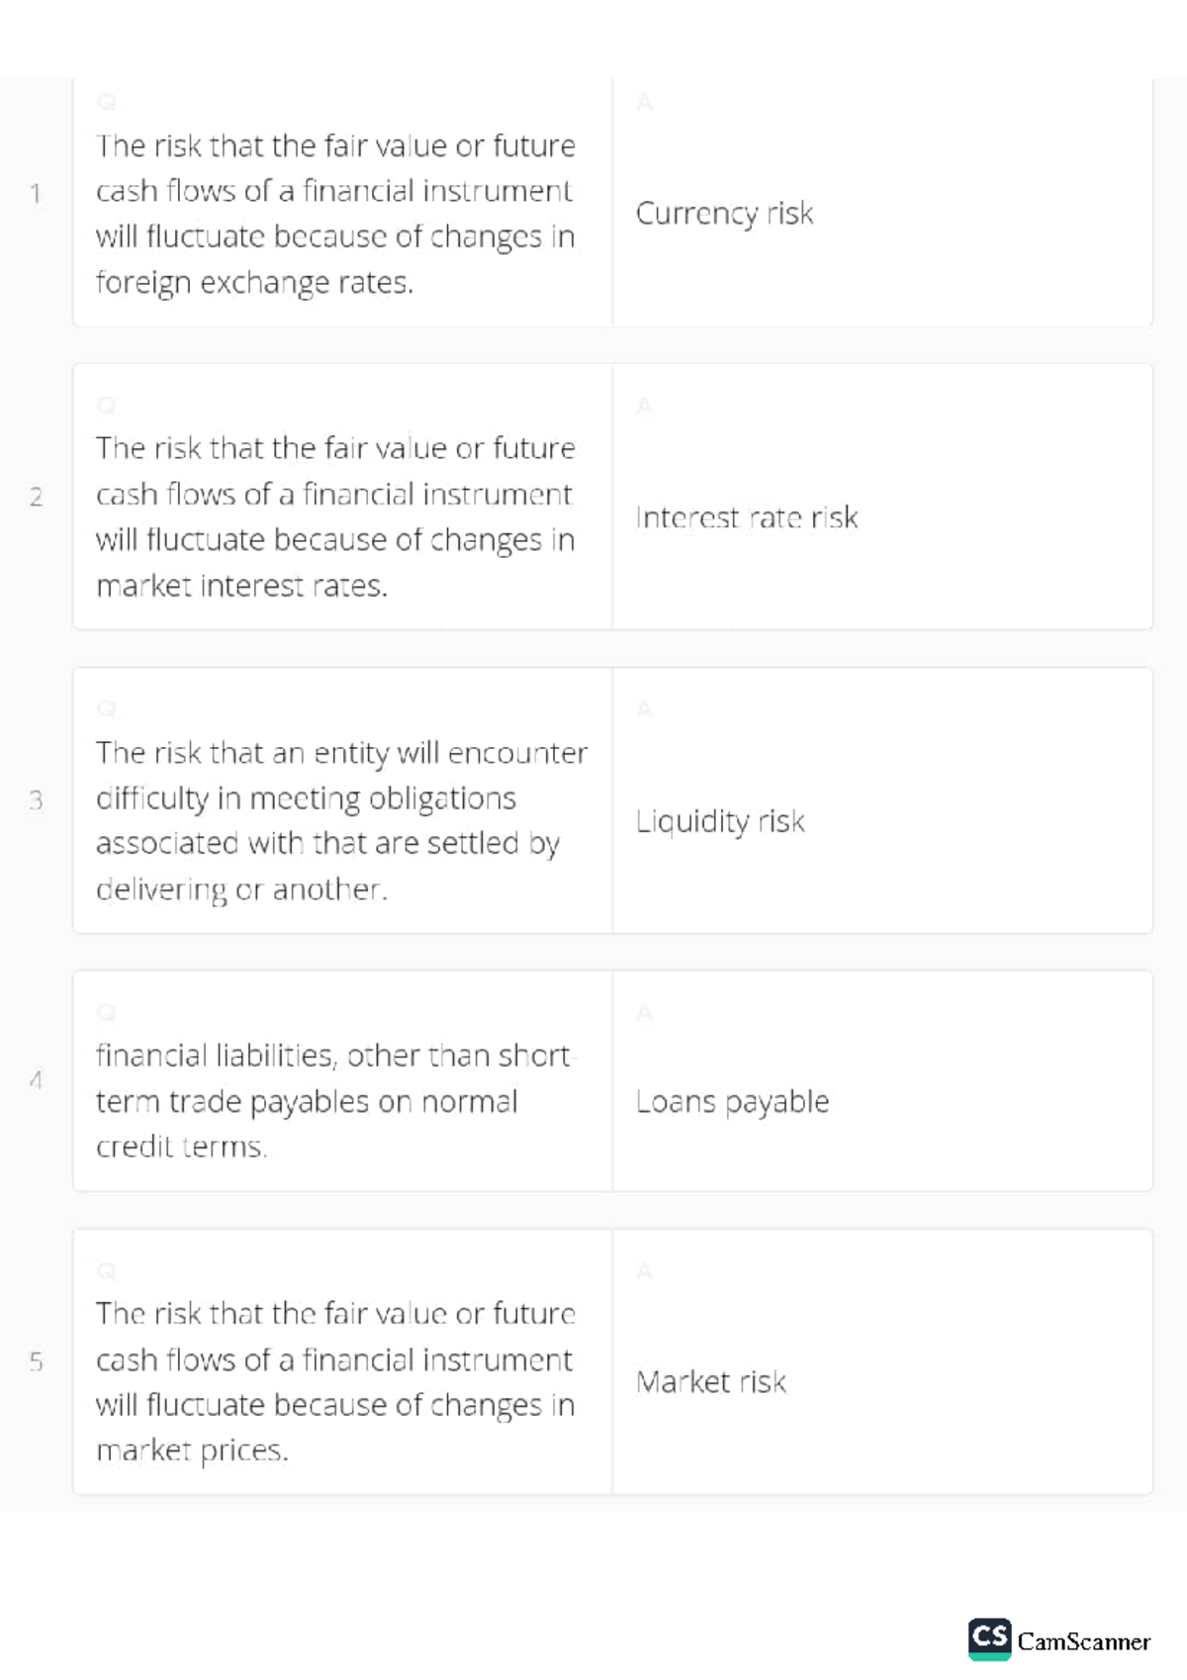
Task: Click row number 1
Action: pos(36,193)
